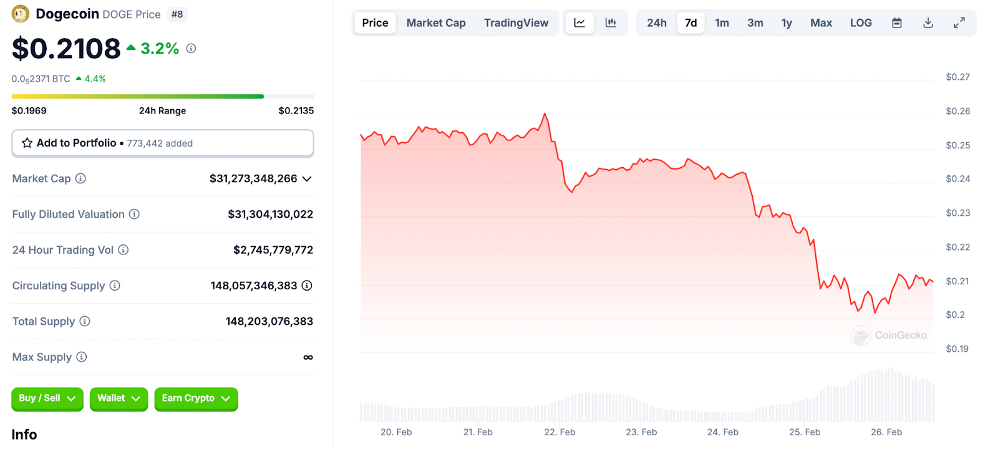The width and height of the screenshot is (998, 449).
Task: Click the $0.2135 24h high value
Action: [x=296, y=110]
